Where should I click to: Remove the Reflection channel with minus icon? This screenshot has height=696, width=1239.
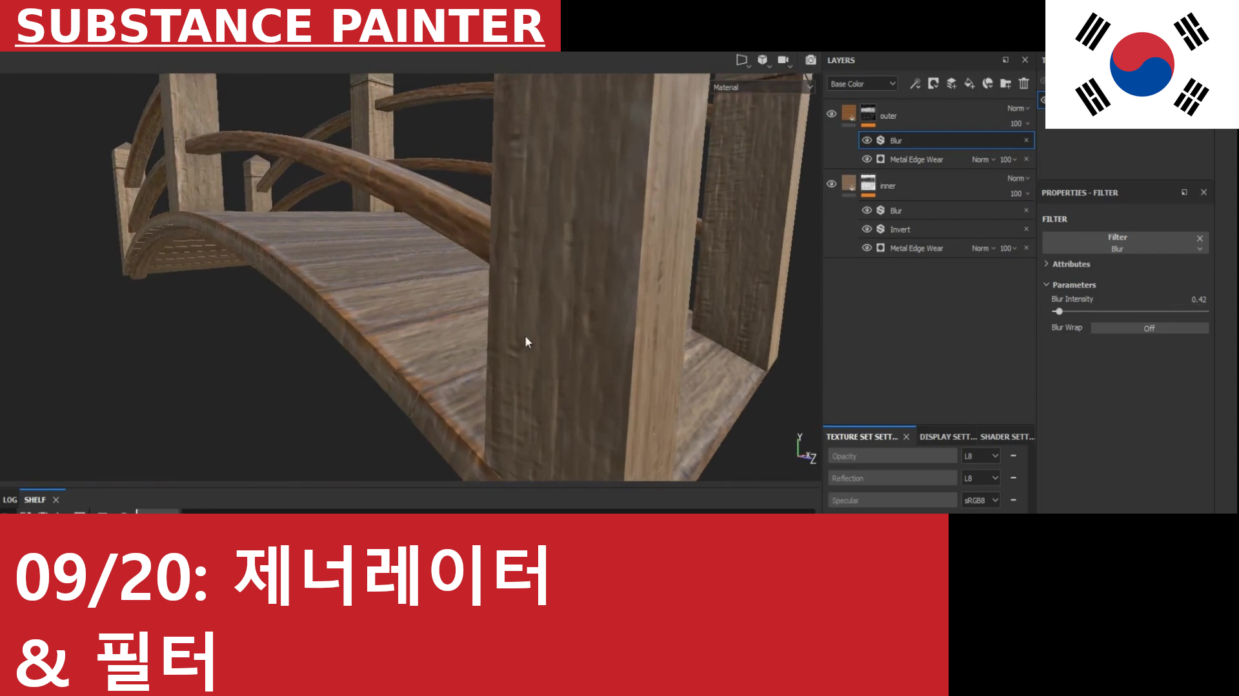coord(1013,478)
